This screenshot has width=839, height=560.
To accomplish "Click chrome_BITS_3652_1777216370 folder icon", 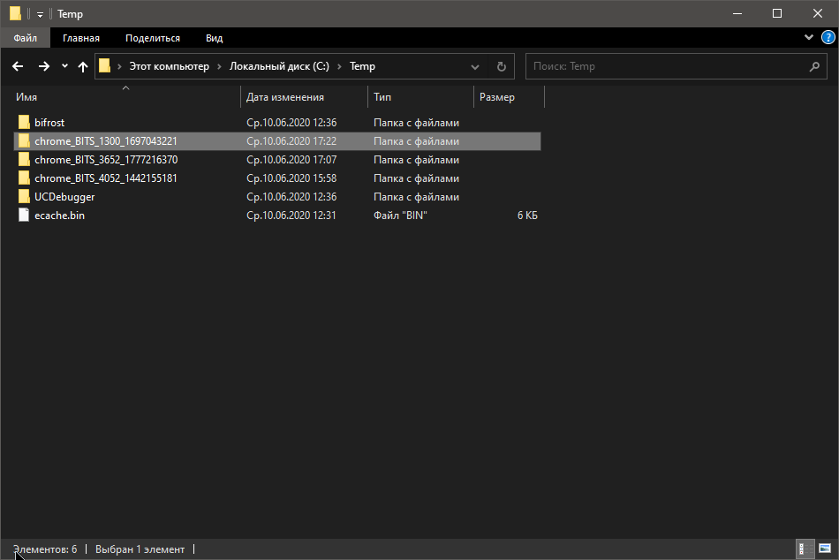I will [x=24, y=160].
